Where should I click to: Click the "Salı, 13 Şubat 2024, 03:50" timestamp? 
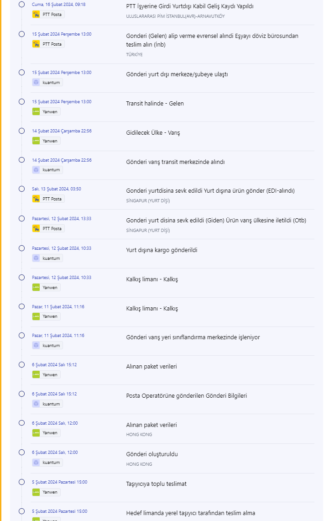point(57,189)
